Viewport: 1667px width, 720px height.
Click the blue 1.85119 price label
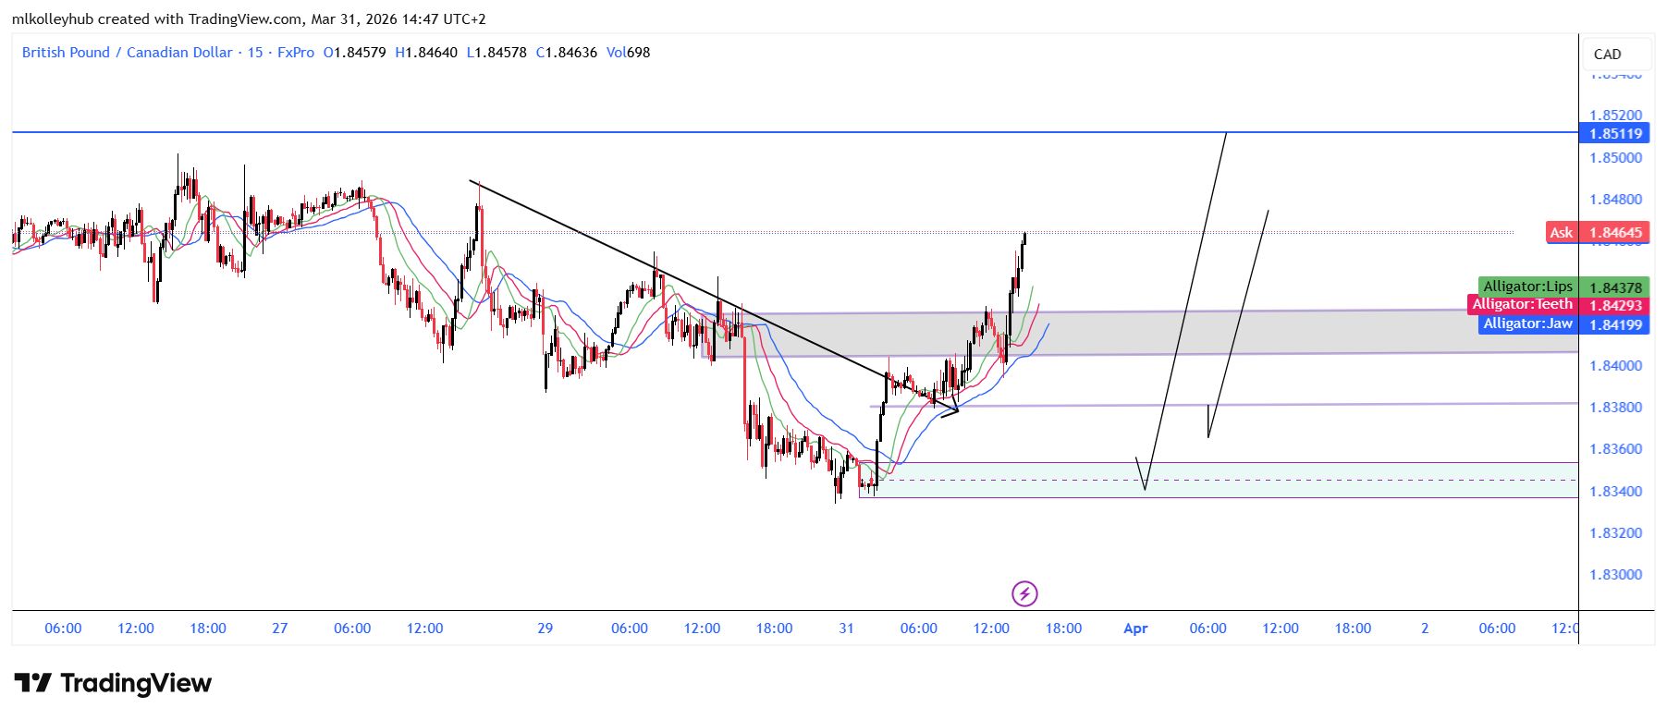[1615, 134]
